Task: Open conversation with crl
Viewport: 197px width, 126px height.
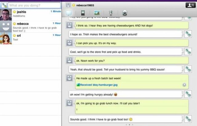Action: [31, 38]
